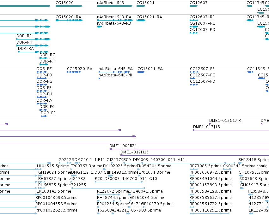Screen dimensions: 269x215
Task: Select protein CG12607-PC
Action: [x=193, y=78]
